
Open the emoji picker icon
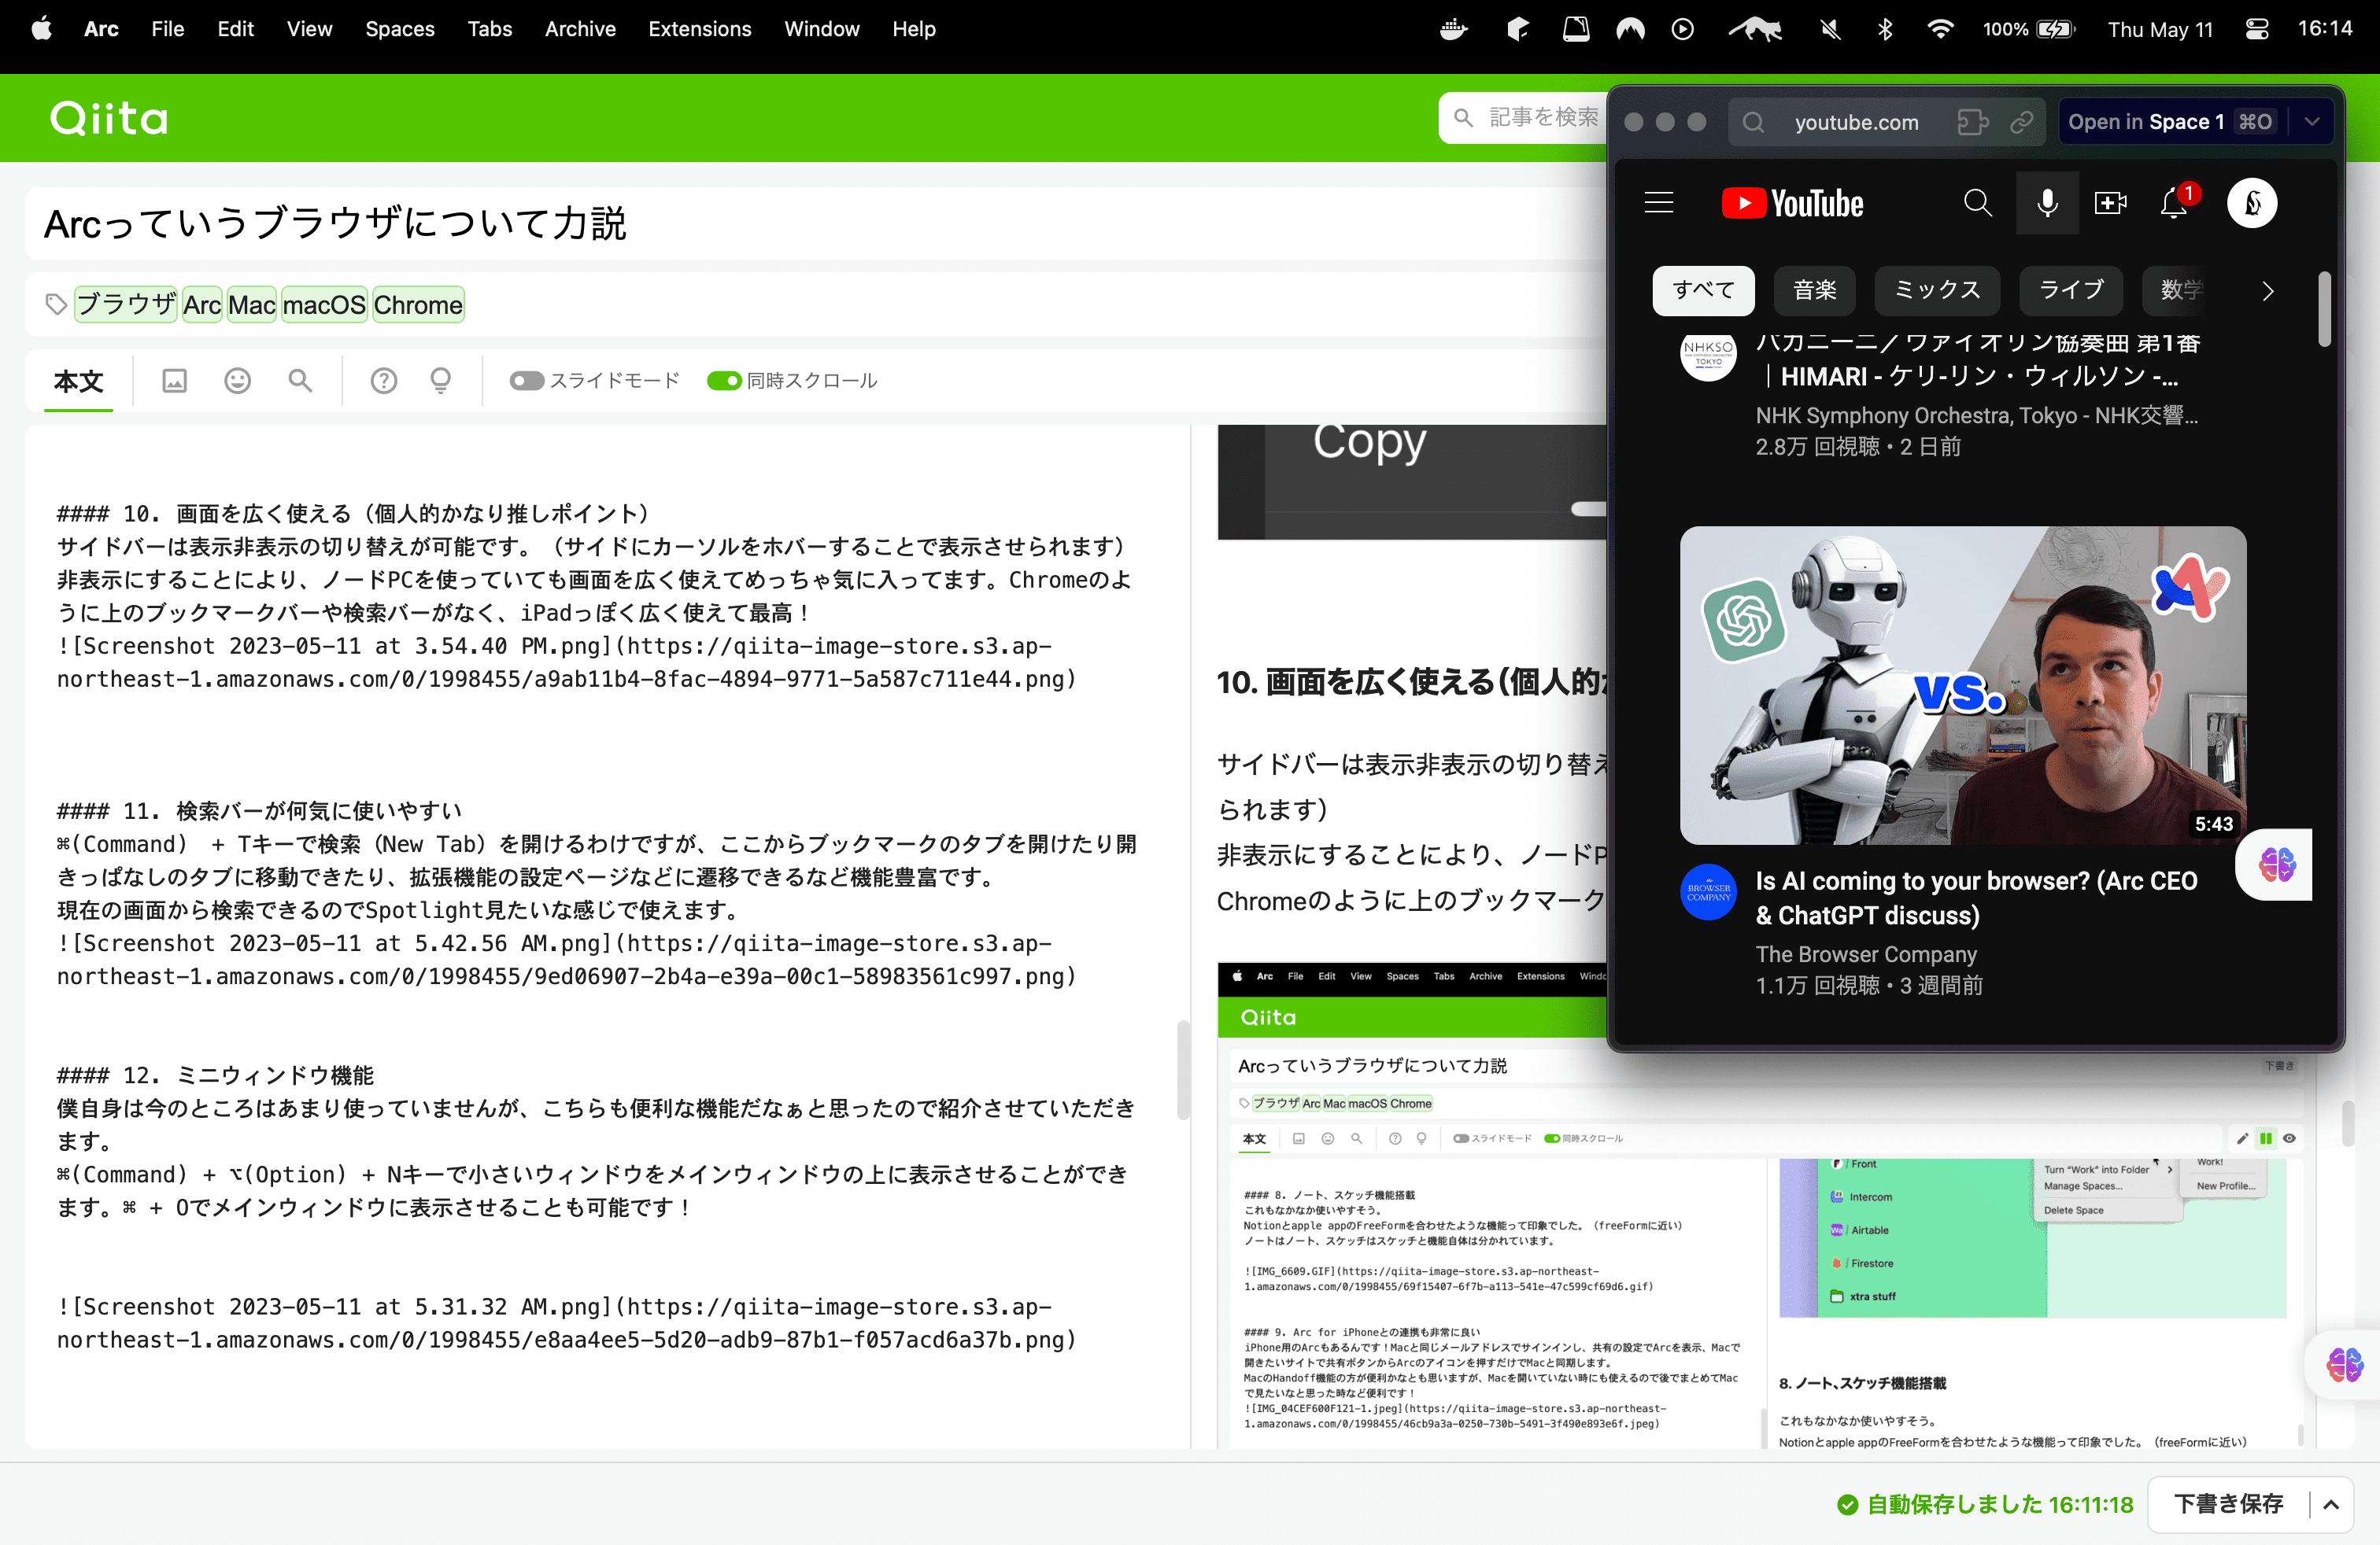point(237,381)
